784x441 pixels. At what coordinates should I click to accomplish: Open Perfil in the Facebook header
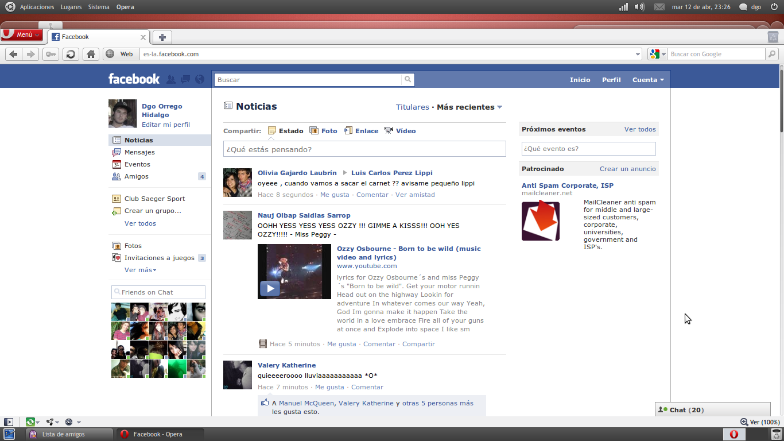click(x=611, y=80)
